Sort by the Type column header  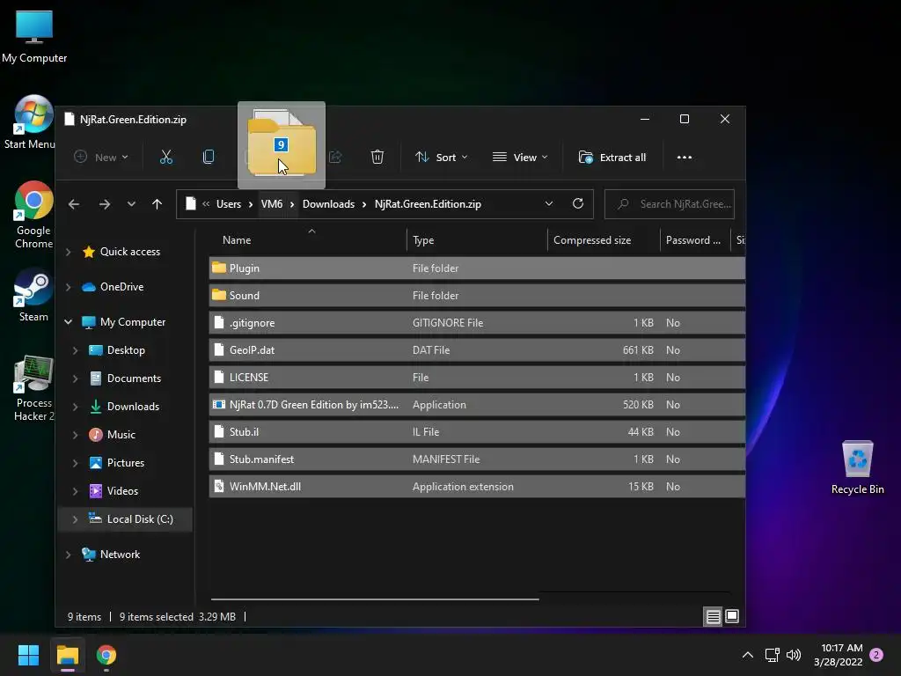coord(423,240)
